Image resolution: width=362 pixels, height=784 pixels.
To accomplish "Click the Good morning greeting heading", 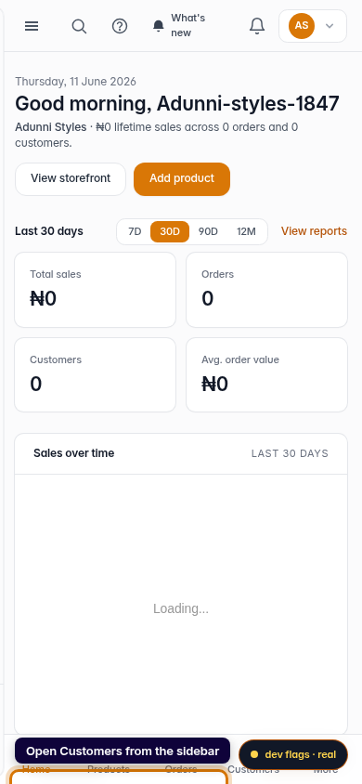I will (177, 103).
